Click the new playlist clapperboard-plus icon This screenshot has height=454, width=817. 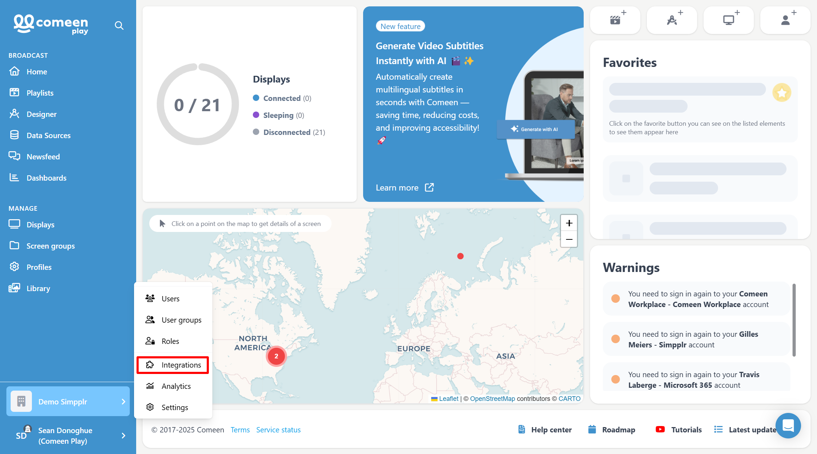click(615, 20)
